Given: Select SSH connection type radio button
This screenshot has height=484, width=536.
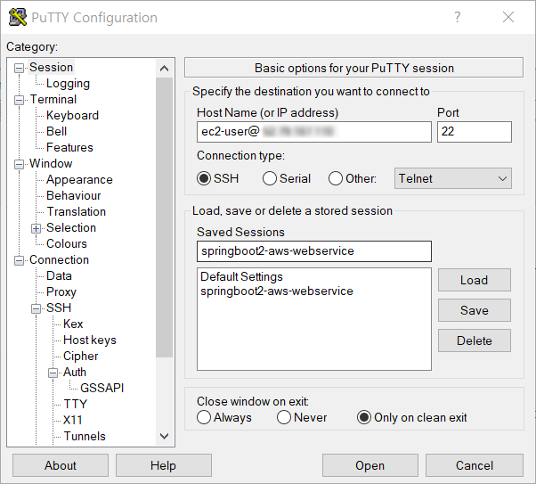Looking at the screenshot, I should point(204,178).
